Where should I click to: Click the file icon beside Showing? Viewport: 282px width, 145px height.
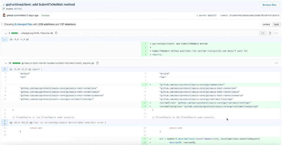coord(2,24)
